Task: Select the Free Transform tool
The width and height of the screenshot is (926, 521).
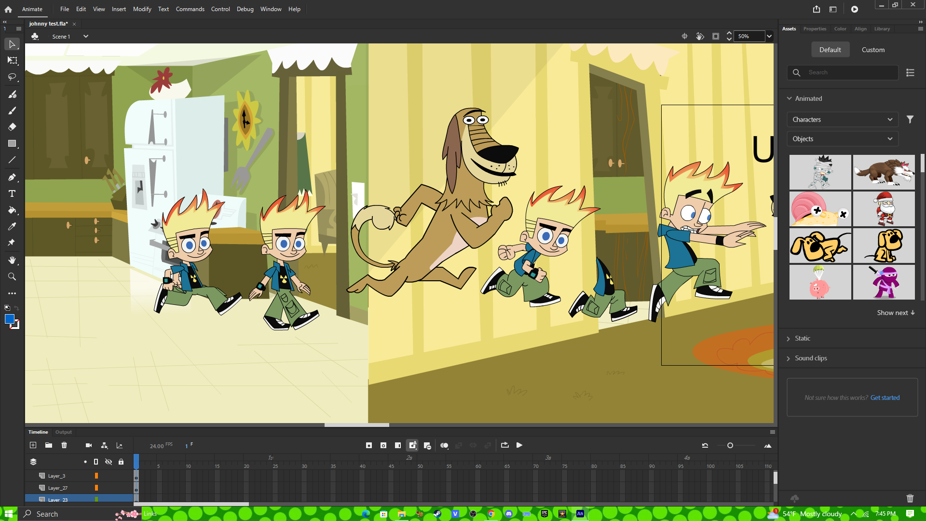Action: pos(12,60)
